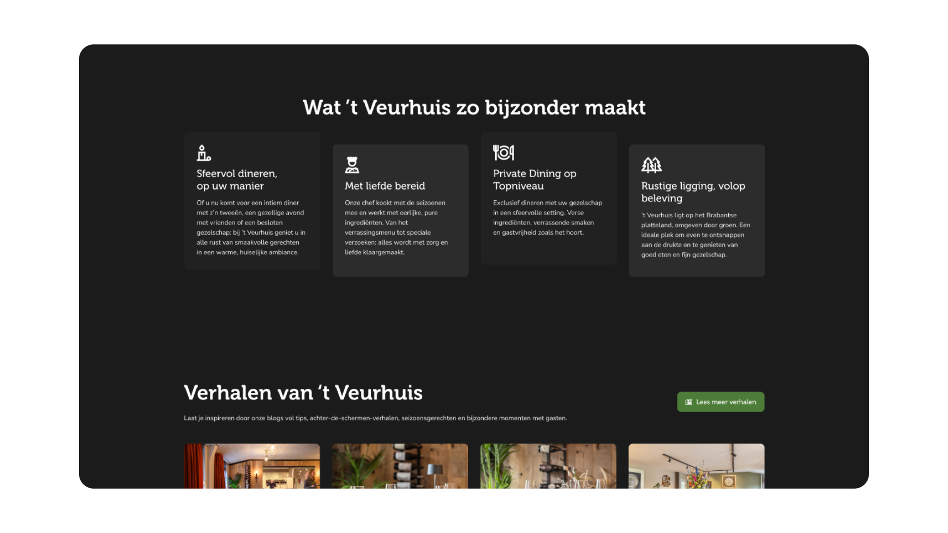Viewport: 948px width, 533px height.
Task: Click the plate and cutlery dining icon
Action: [503, 152]
